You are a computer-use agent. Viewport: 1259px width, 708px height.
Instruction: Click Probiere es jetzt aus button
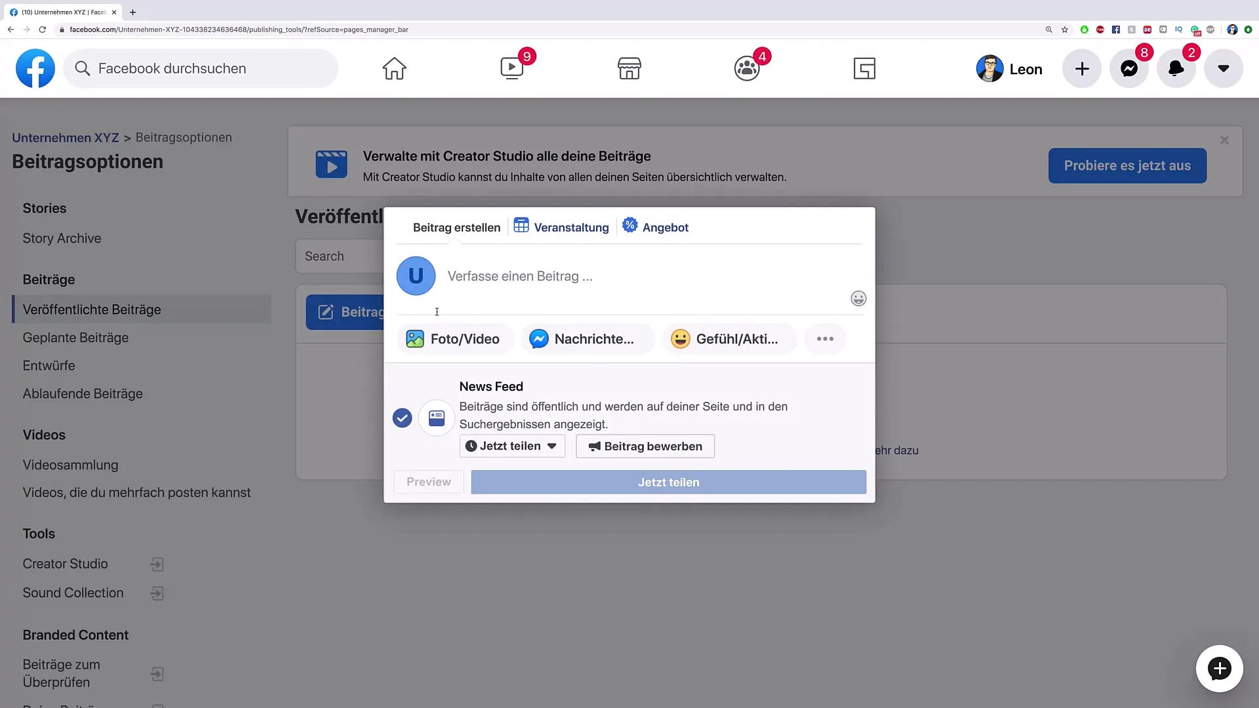pyautogui.click(x=1127, y=166)
